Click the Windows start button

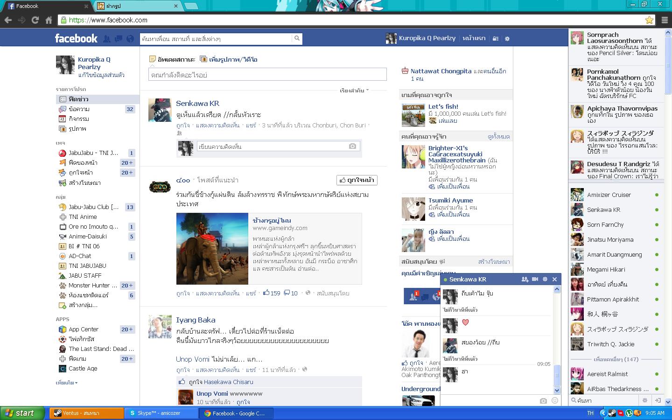pos(22,413)
